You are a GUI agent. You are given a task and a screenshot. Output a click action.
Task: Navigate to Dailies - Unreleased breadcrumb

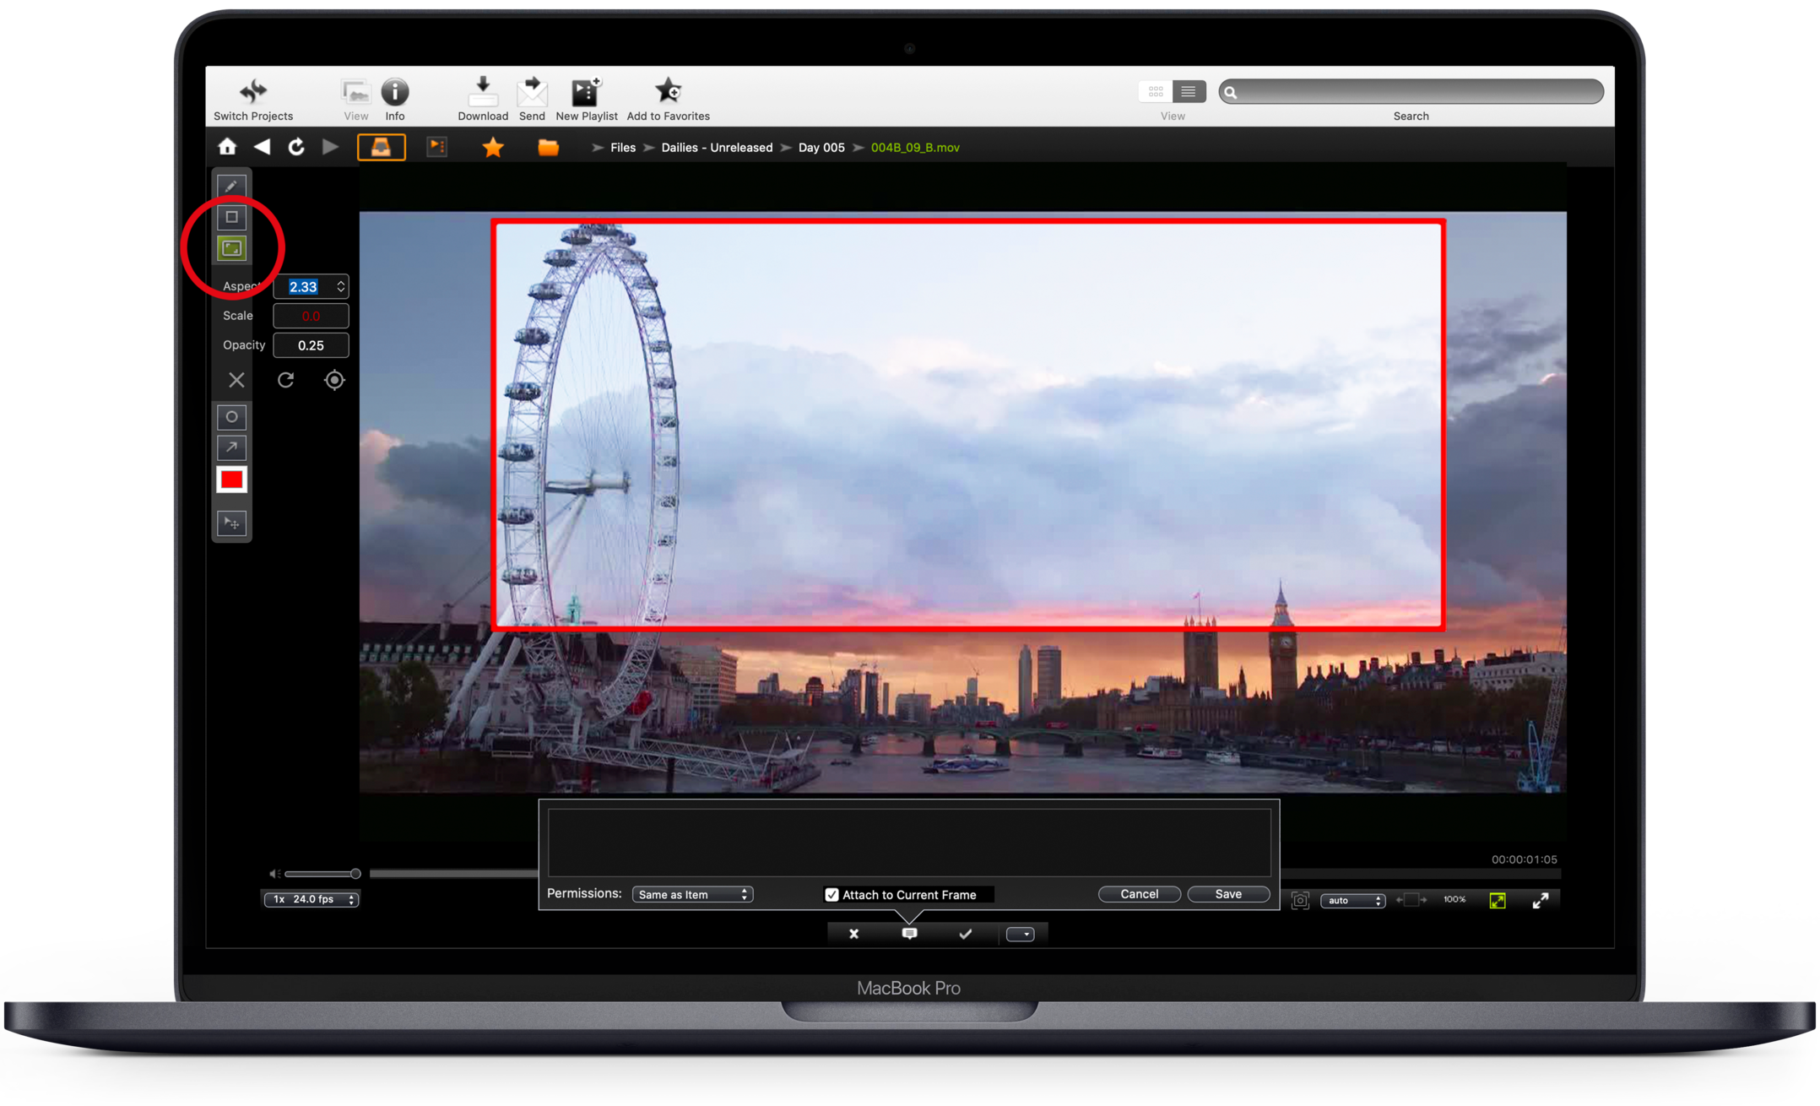[716, 147]
